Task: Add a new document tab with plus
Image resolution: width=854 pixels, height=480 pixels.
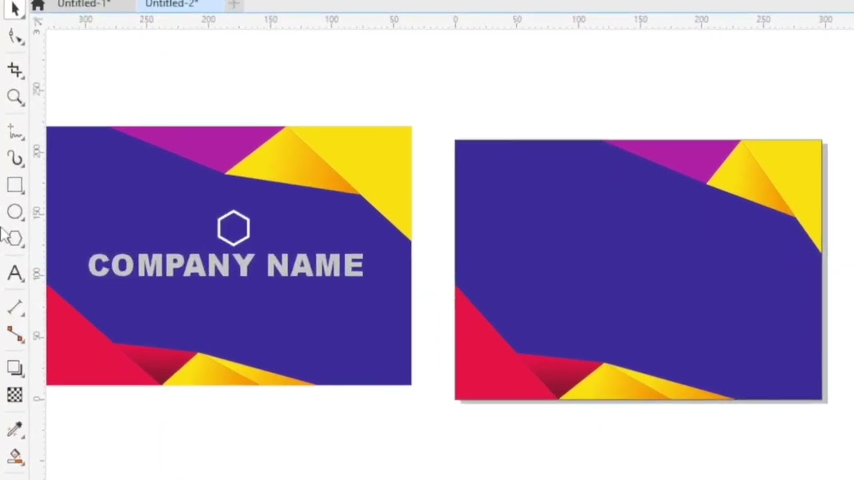Action: pyautogui.click(x=234, y=5)
